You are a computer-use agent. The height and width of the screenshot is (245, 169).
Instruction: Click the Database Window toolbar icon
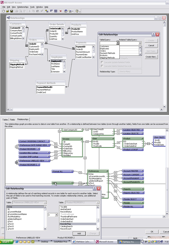(66, 11)
